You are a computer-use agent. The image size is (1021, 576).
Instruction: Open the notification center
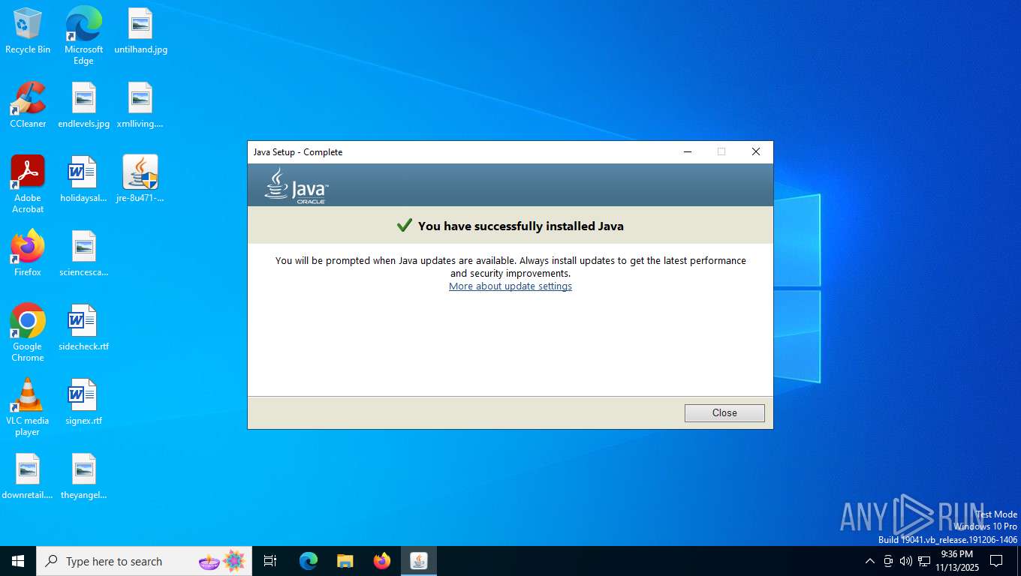click(x=996, y=561)
